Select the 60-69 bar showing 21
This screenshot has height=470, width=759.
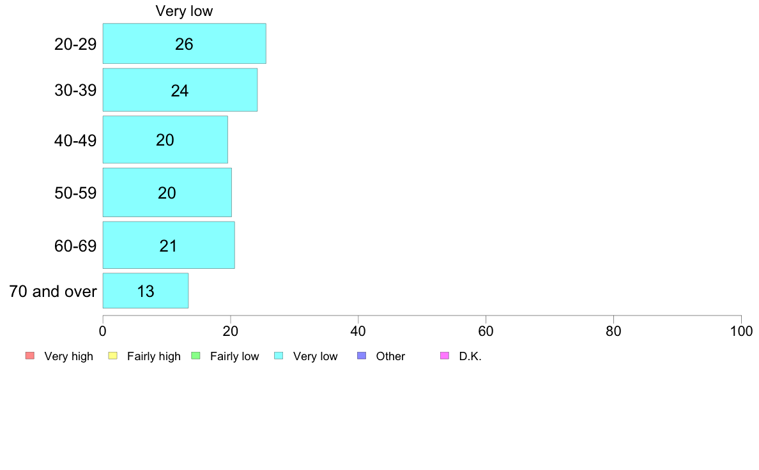point(169,245)
